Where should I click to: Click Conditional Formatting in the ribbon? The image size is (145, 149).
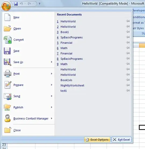pos(139,17)
